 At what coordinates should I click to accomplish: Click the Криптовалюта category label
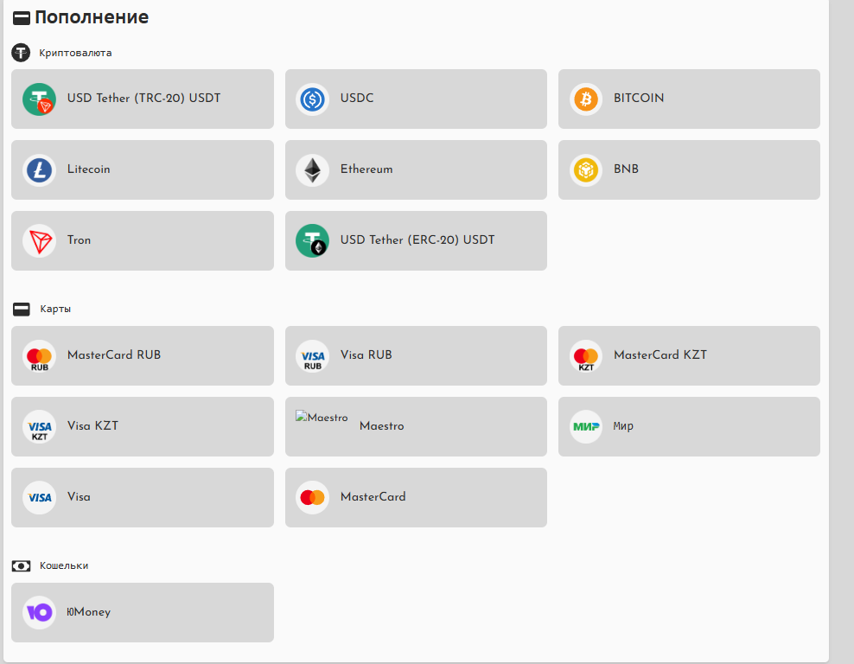coord(75,53)
